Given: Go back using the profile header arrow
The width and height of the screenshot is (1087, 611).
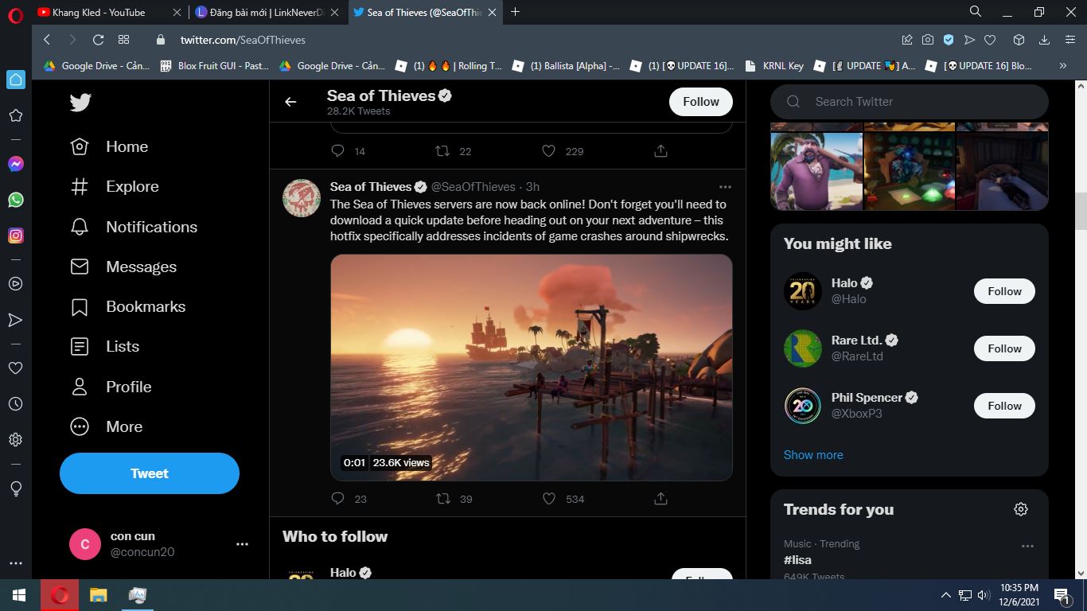Looking at the screenshot, I should [291, 102].
